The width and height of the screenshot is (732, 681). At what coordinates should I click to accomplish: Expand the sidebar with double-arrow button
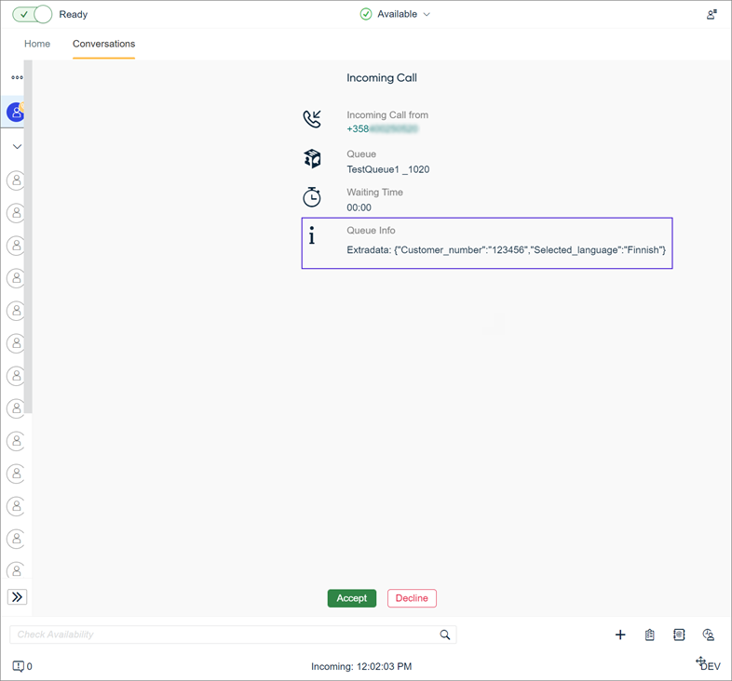[x=17, y=597]
